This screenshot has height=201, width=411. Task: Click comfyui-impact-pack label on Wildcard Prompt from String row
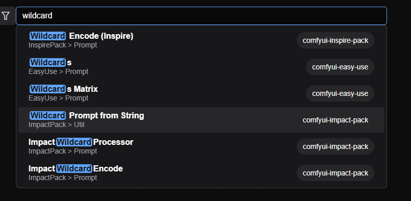coord(335,120)
